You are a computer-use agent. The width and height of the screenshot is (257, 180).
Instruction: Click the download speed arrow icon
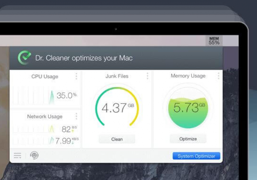coord(73,142)
